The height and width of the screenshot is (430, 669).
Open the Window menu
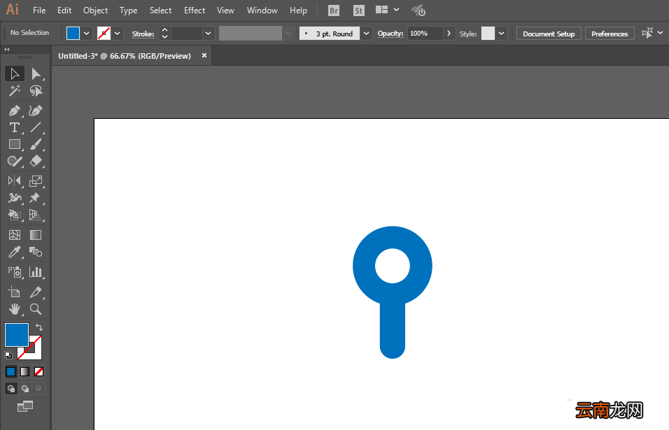[x=262, y=10]
